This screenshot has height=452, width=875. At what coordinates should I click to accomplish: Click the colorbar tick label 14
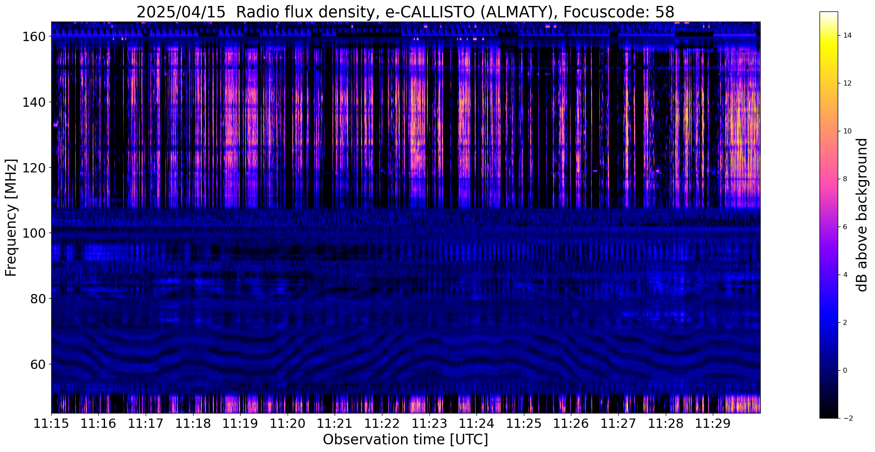click(x=847, y=36)
